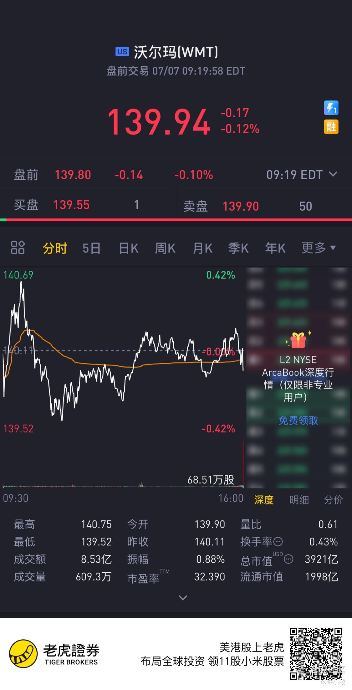
Task: Switch to the 日K chart tab
Action: pyautogui.click(x=129, y=248)
